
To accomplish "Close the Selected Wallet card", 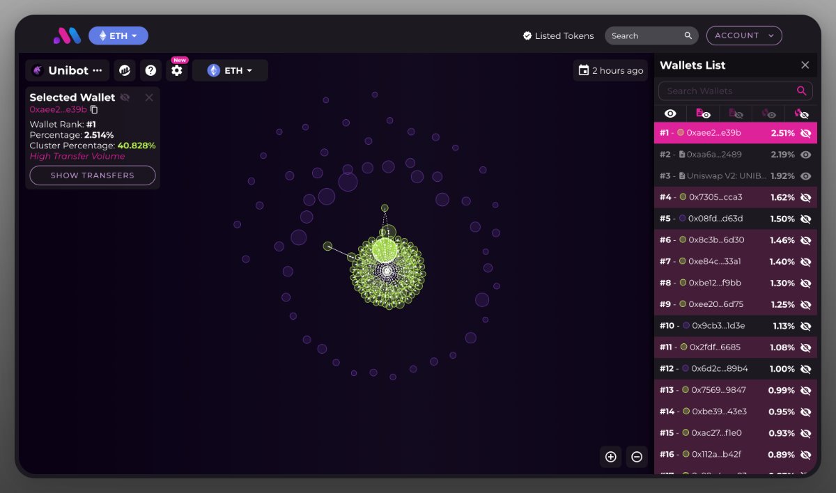I will click(149, 97).
